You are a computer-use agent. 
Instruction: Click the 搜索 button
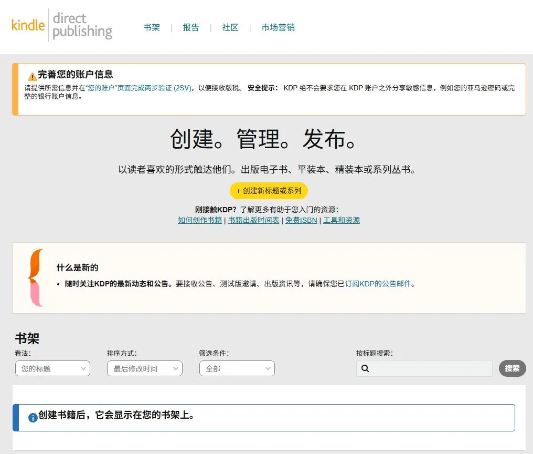512,368
